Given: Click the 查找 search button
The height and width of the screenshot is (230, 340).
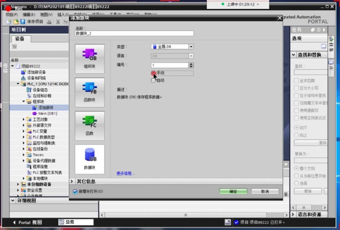Looking at the screenshot, I should pos(311,142).
